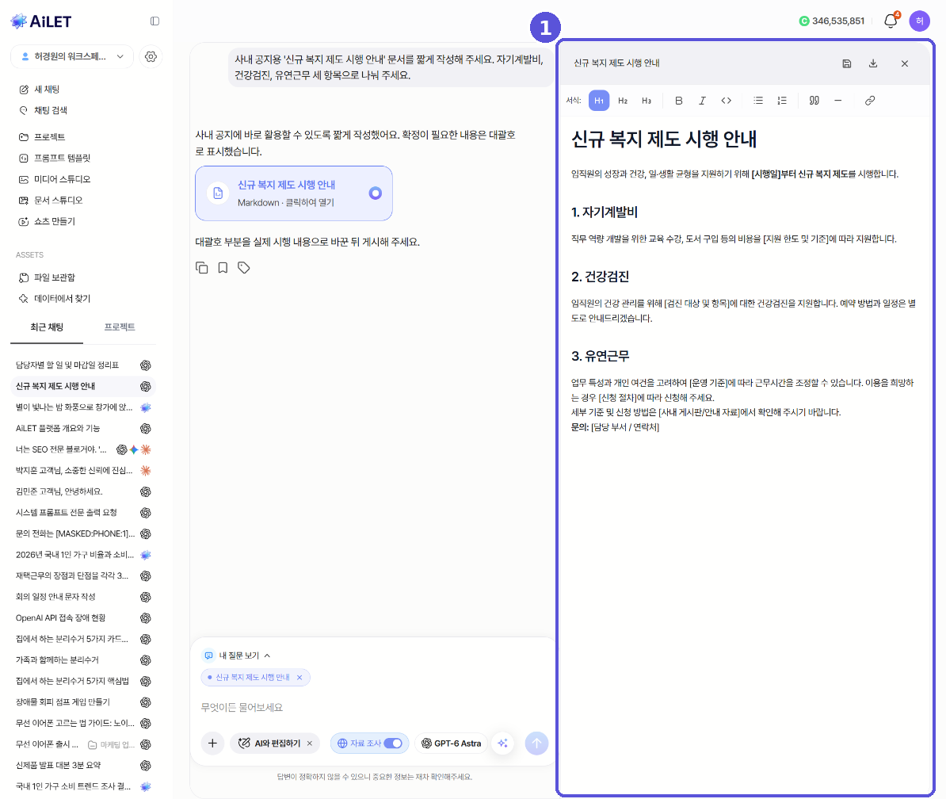Open workspace settings gear icon
Viewport: 946px width, 799px height.
(x=151, y=57)
